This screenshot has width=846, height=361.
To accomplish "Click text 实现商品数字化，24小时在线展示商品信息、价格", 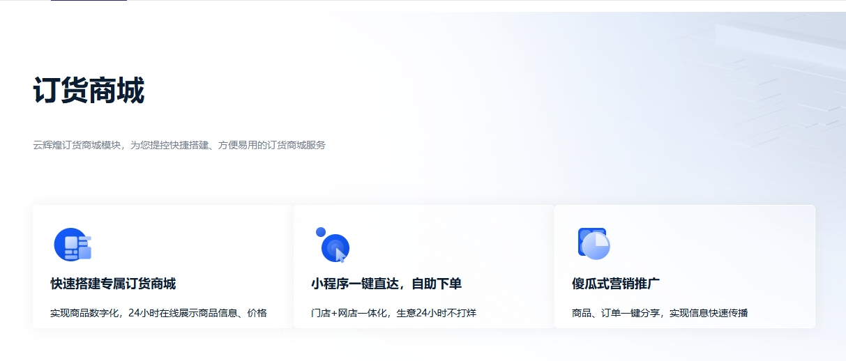I will tap(158, 313).
